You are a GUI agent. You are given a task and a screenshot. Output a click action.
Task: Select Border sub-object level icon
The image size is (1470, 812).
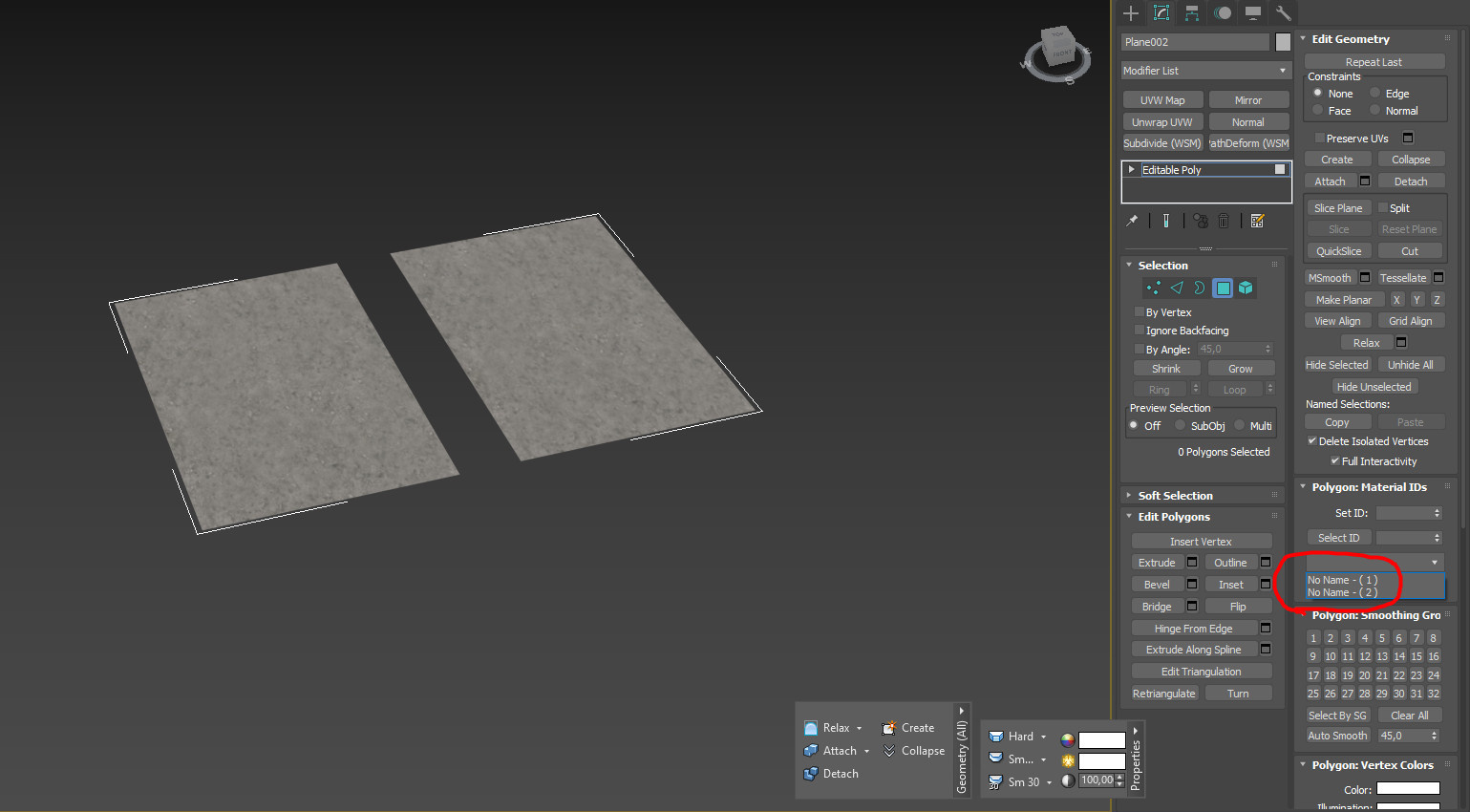1200,288
